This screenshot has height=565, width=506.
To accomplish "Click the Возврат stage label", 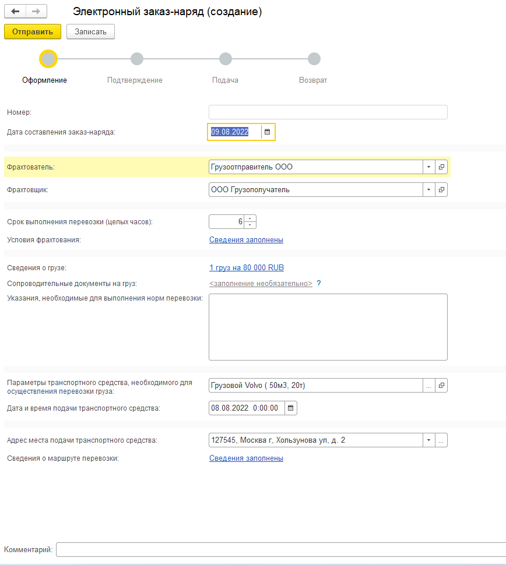I will tap(313, 80).
